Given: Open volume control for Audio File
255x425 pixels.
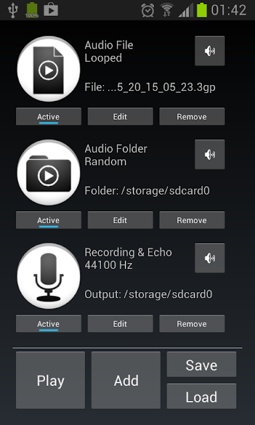Looking at the screenshot, I should 210,51.
